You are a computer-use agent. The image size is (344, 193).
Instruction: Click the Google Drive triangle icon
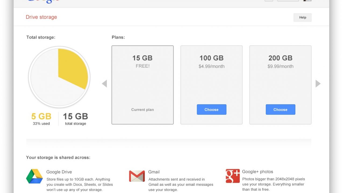[34, 176]
